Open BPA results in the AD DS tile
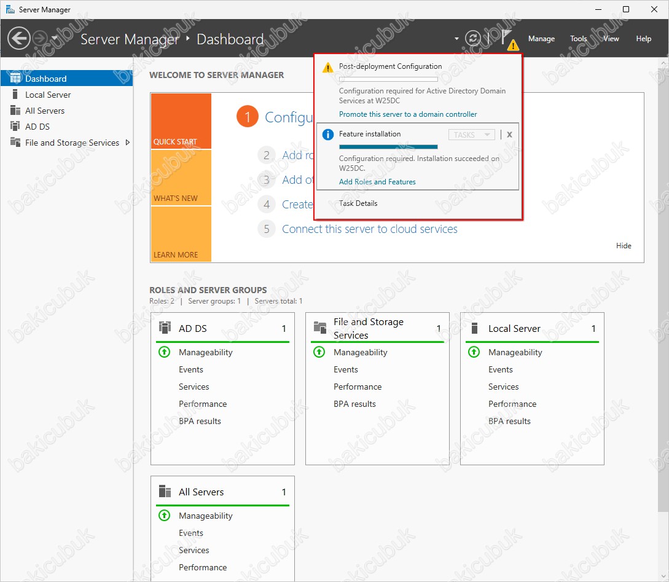Screen dimensions: 669x582 pyautogui.click(x=200, y=421)
